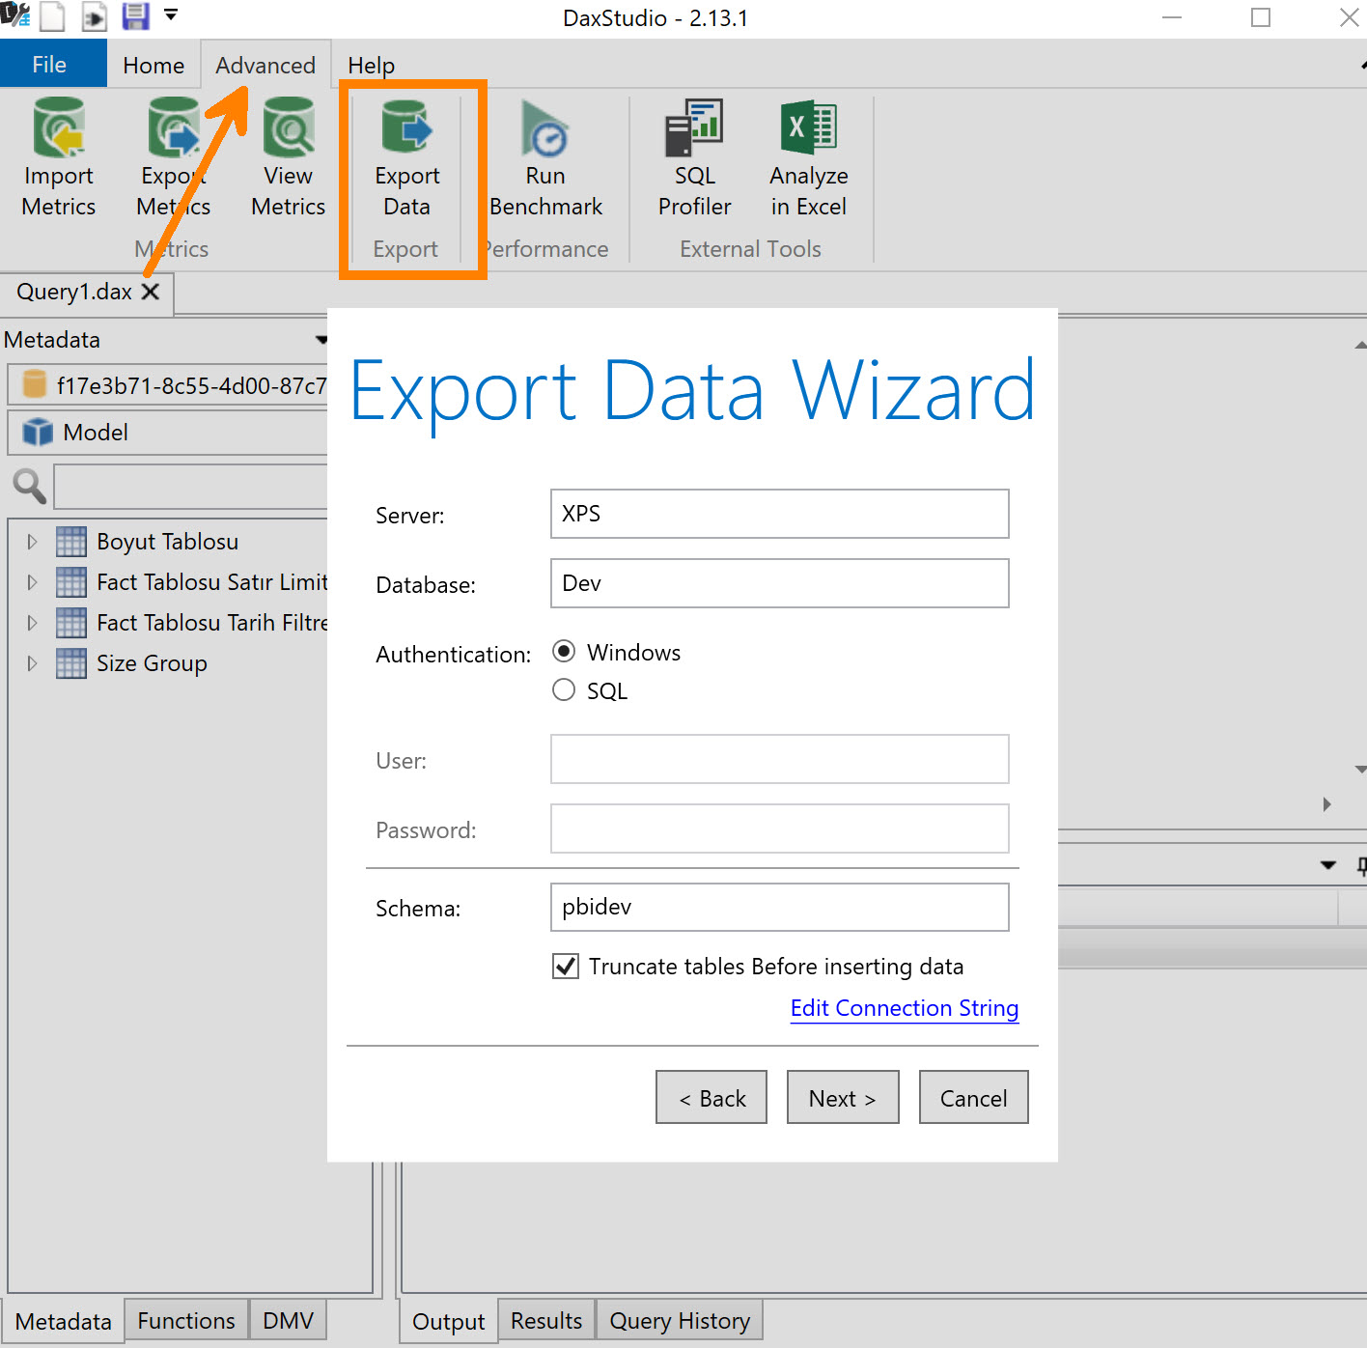This screenshot has height=1348, width=1367.
Task: Click the run document quick access icon
Action: pos(94,16)
